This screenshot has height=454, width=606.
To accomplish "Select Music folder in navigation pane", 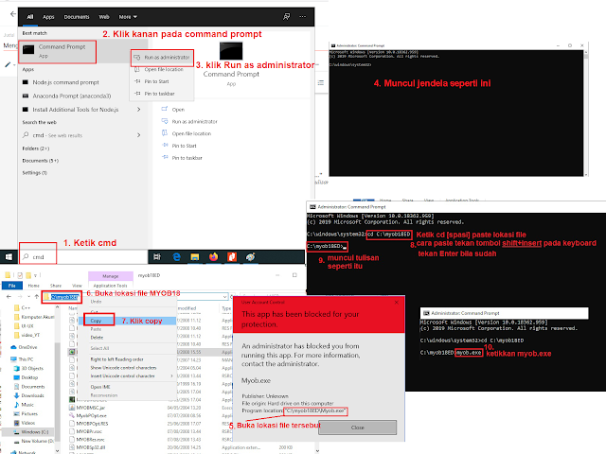I will tap(24, 405).
